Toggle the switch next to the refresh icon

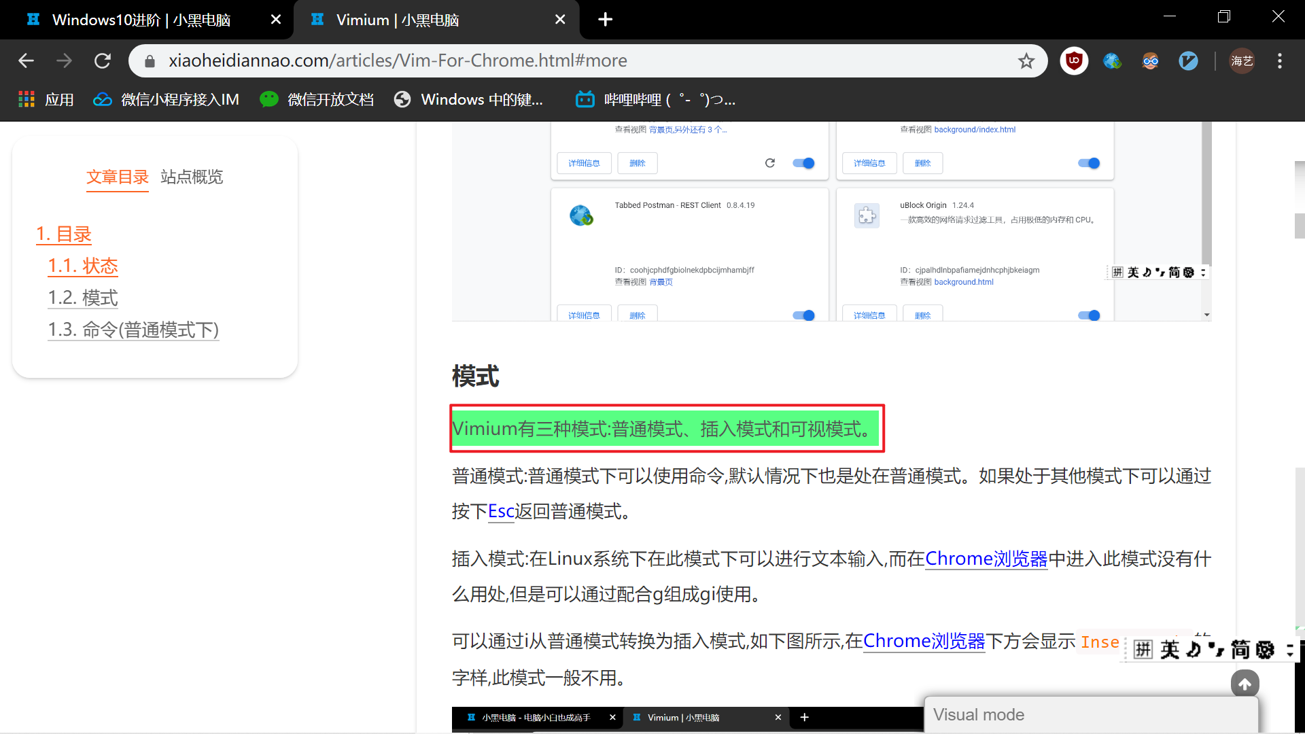(803, 163)
